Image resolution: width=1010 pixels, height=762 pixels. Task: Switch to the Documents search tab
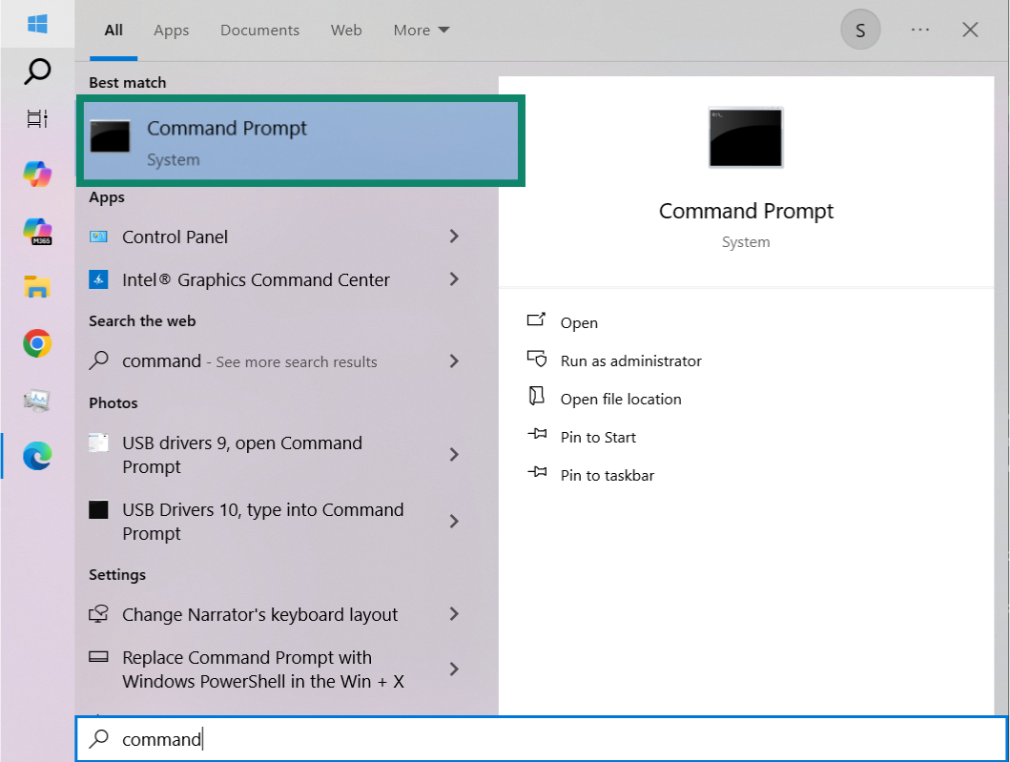coord(259,30)
